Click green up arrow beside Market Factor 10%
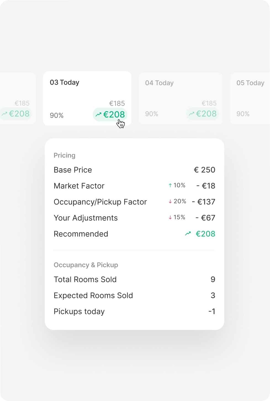The image size is (270, 401). 170,185
